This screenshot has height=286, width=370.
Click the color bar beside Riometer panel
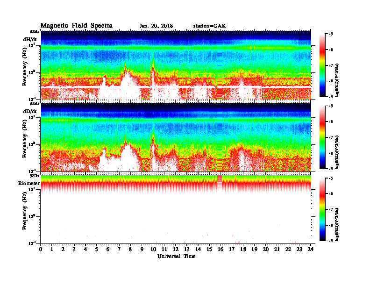(322, 209)
